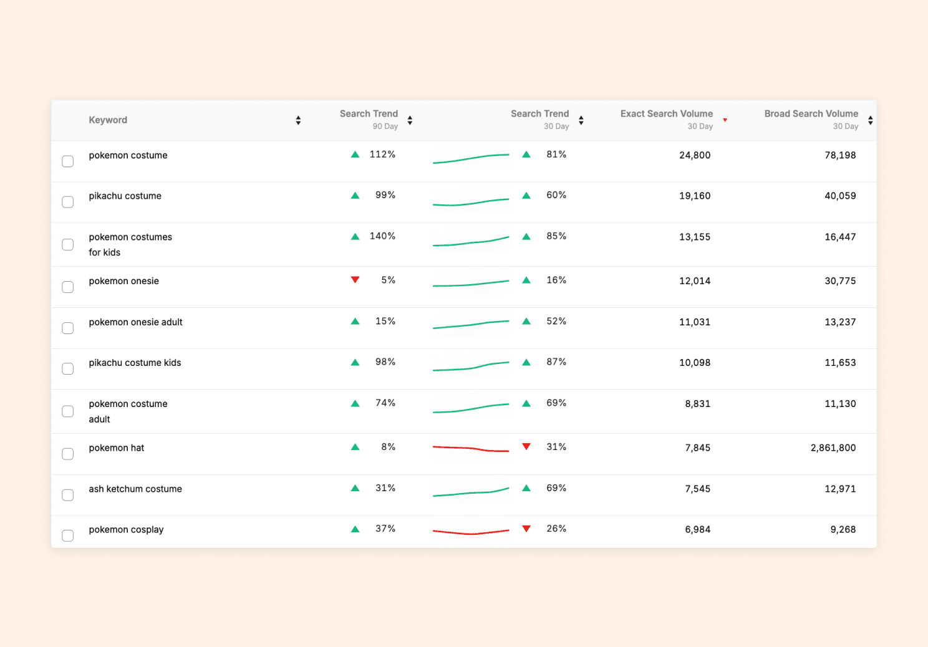
Task: Check the pokemon costume adult checkbox
Action: tap(68, 411)
